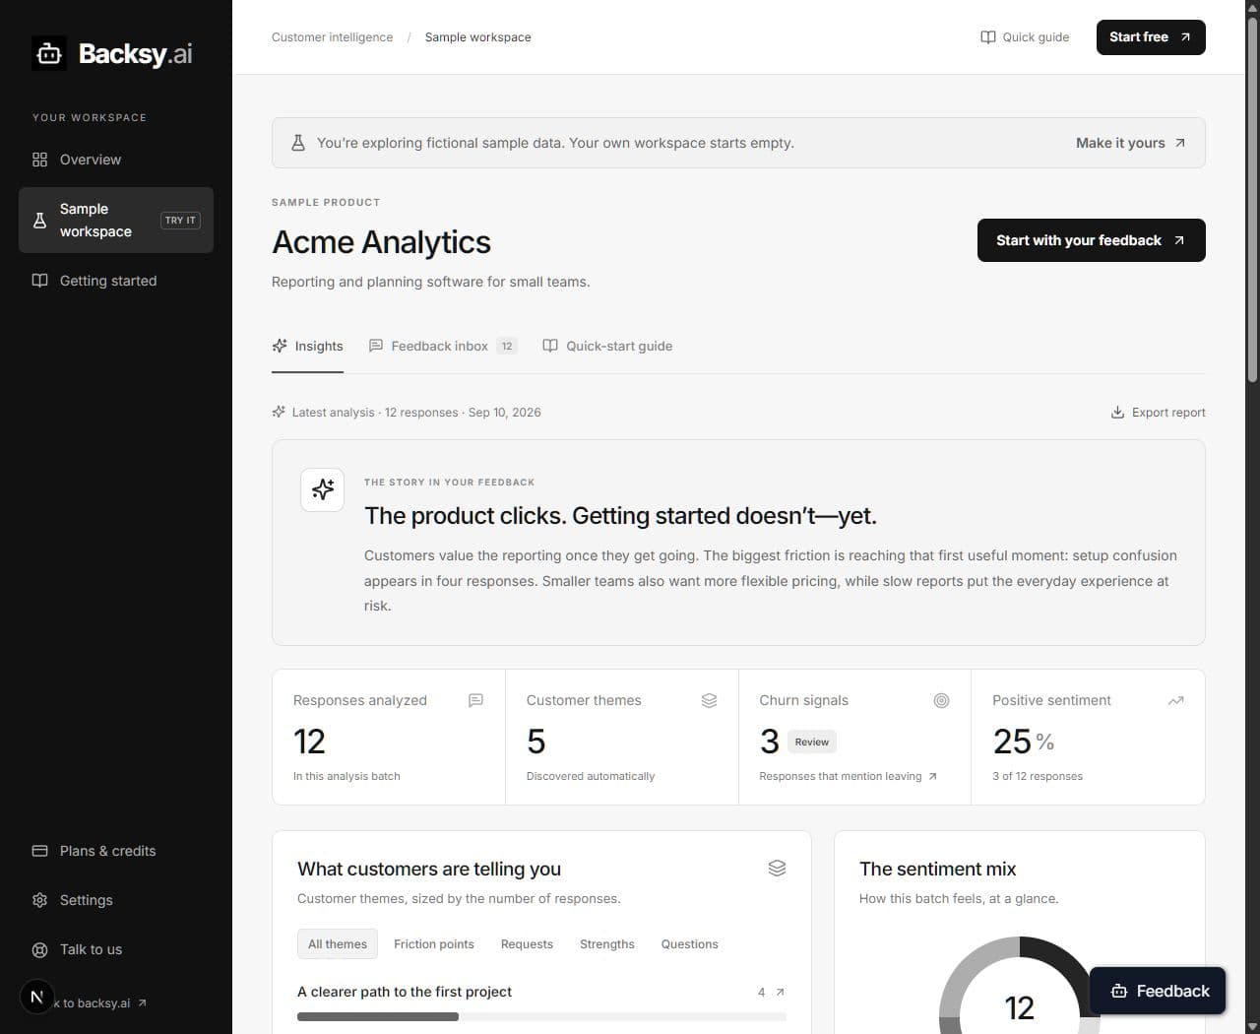Open the floating Feedback button
The width and height of the screenshot is (1260, 1034).
(x=1158, y=992)
